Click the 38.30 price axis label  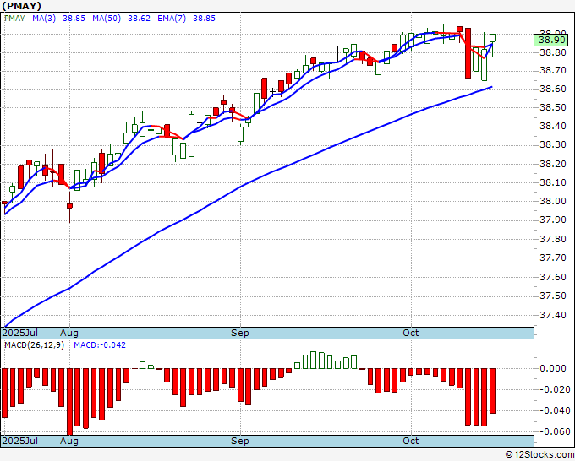[553, 145]
